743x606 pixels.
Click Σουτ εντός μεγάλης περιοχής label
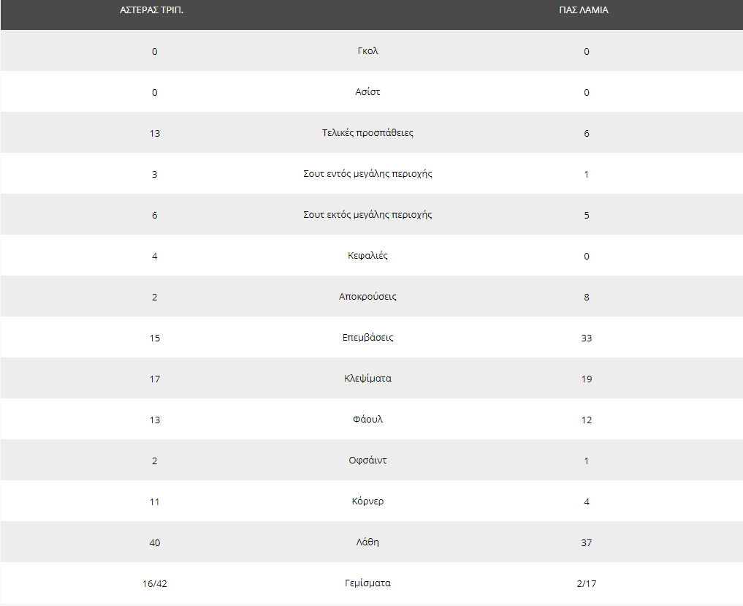pos(367,173)
